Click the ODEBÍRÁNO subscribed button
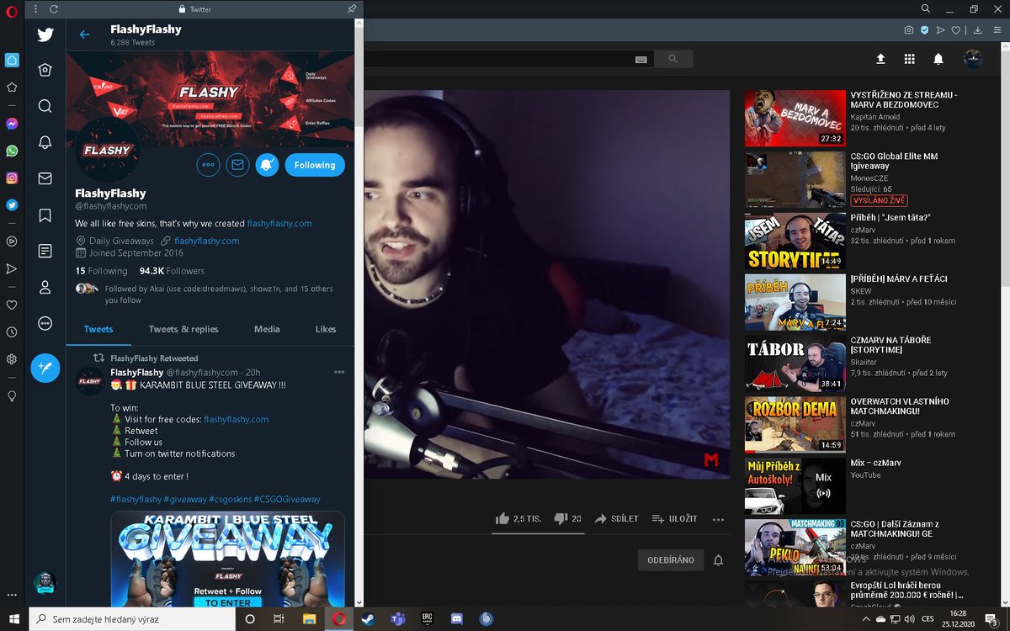This screenshot has width=1010, height=631. [671, 559]
